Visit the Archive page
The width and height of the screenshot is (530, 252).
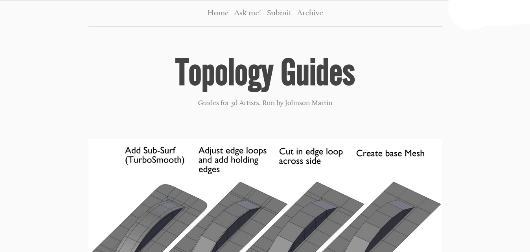coord(310,13)
